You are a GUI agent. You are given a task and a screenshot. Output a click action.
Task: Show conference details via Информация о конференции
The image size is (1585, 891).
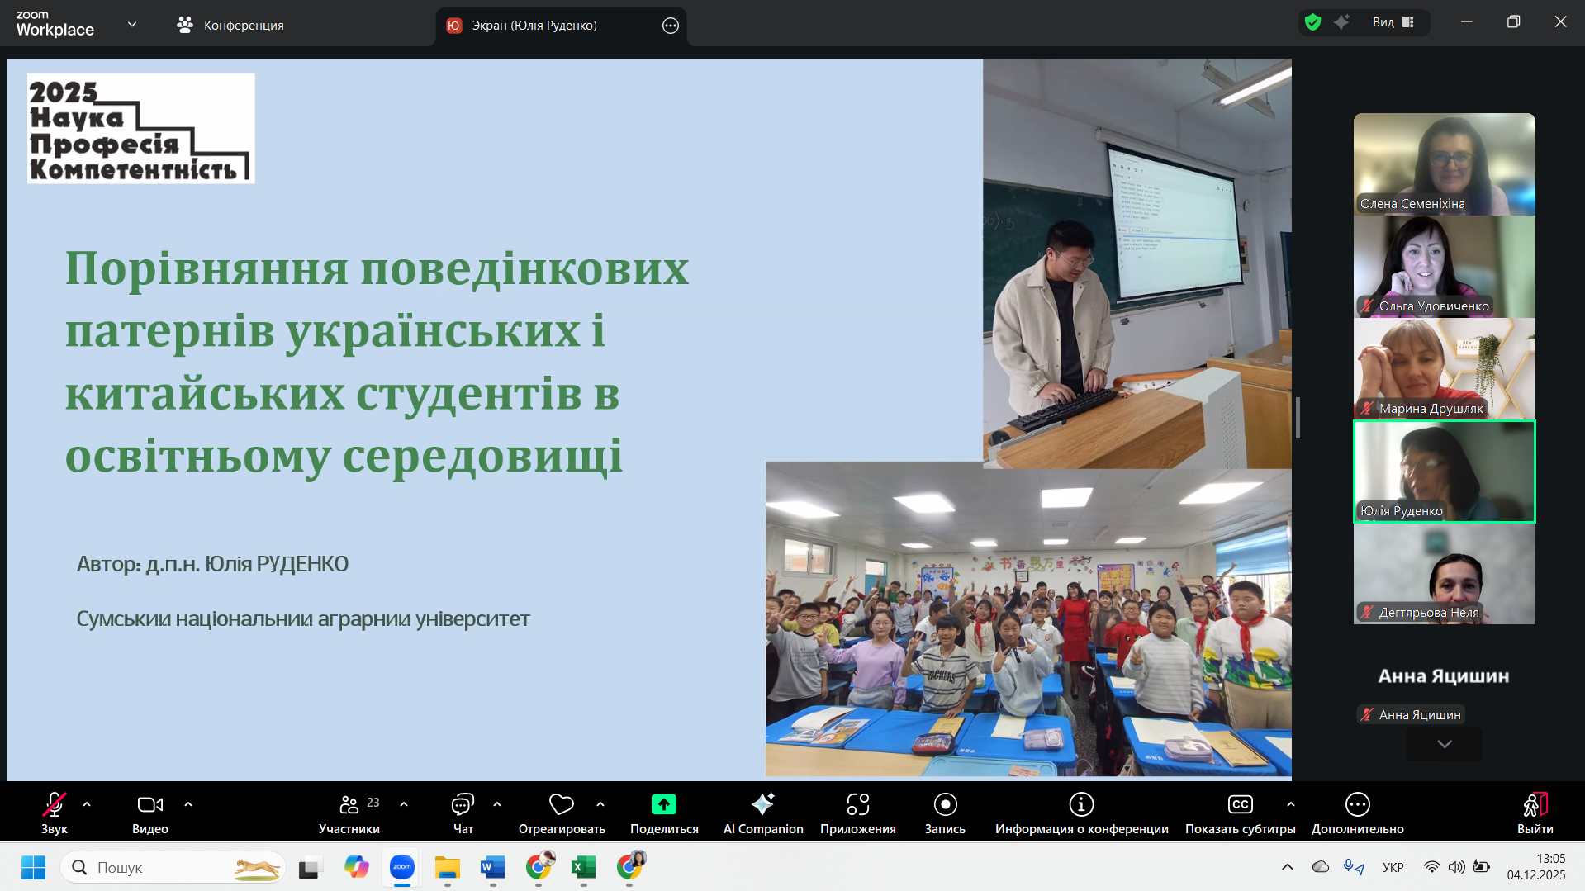(1080, 812)
